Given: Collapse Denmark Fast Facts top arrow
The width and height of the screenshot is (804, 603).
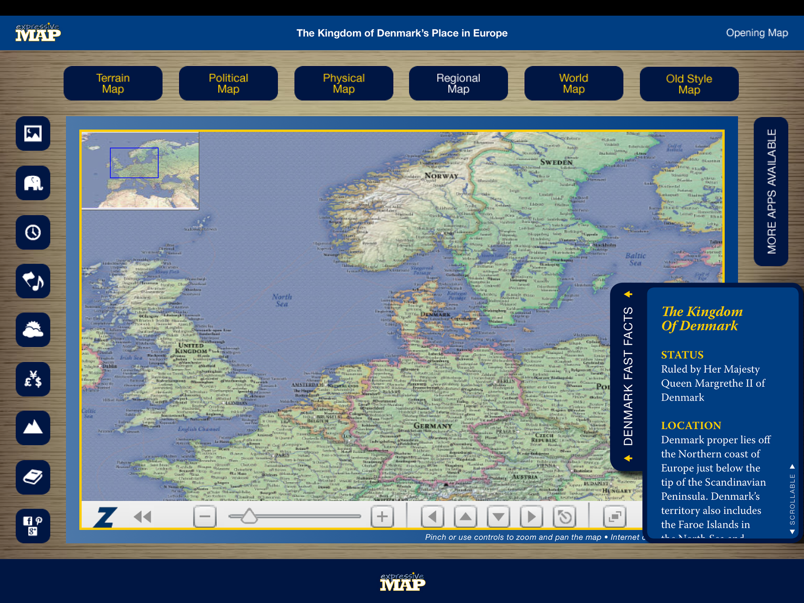Looking at the screenshot, I should pos(628,294).
